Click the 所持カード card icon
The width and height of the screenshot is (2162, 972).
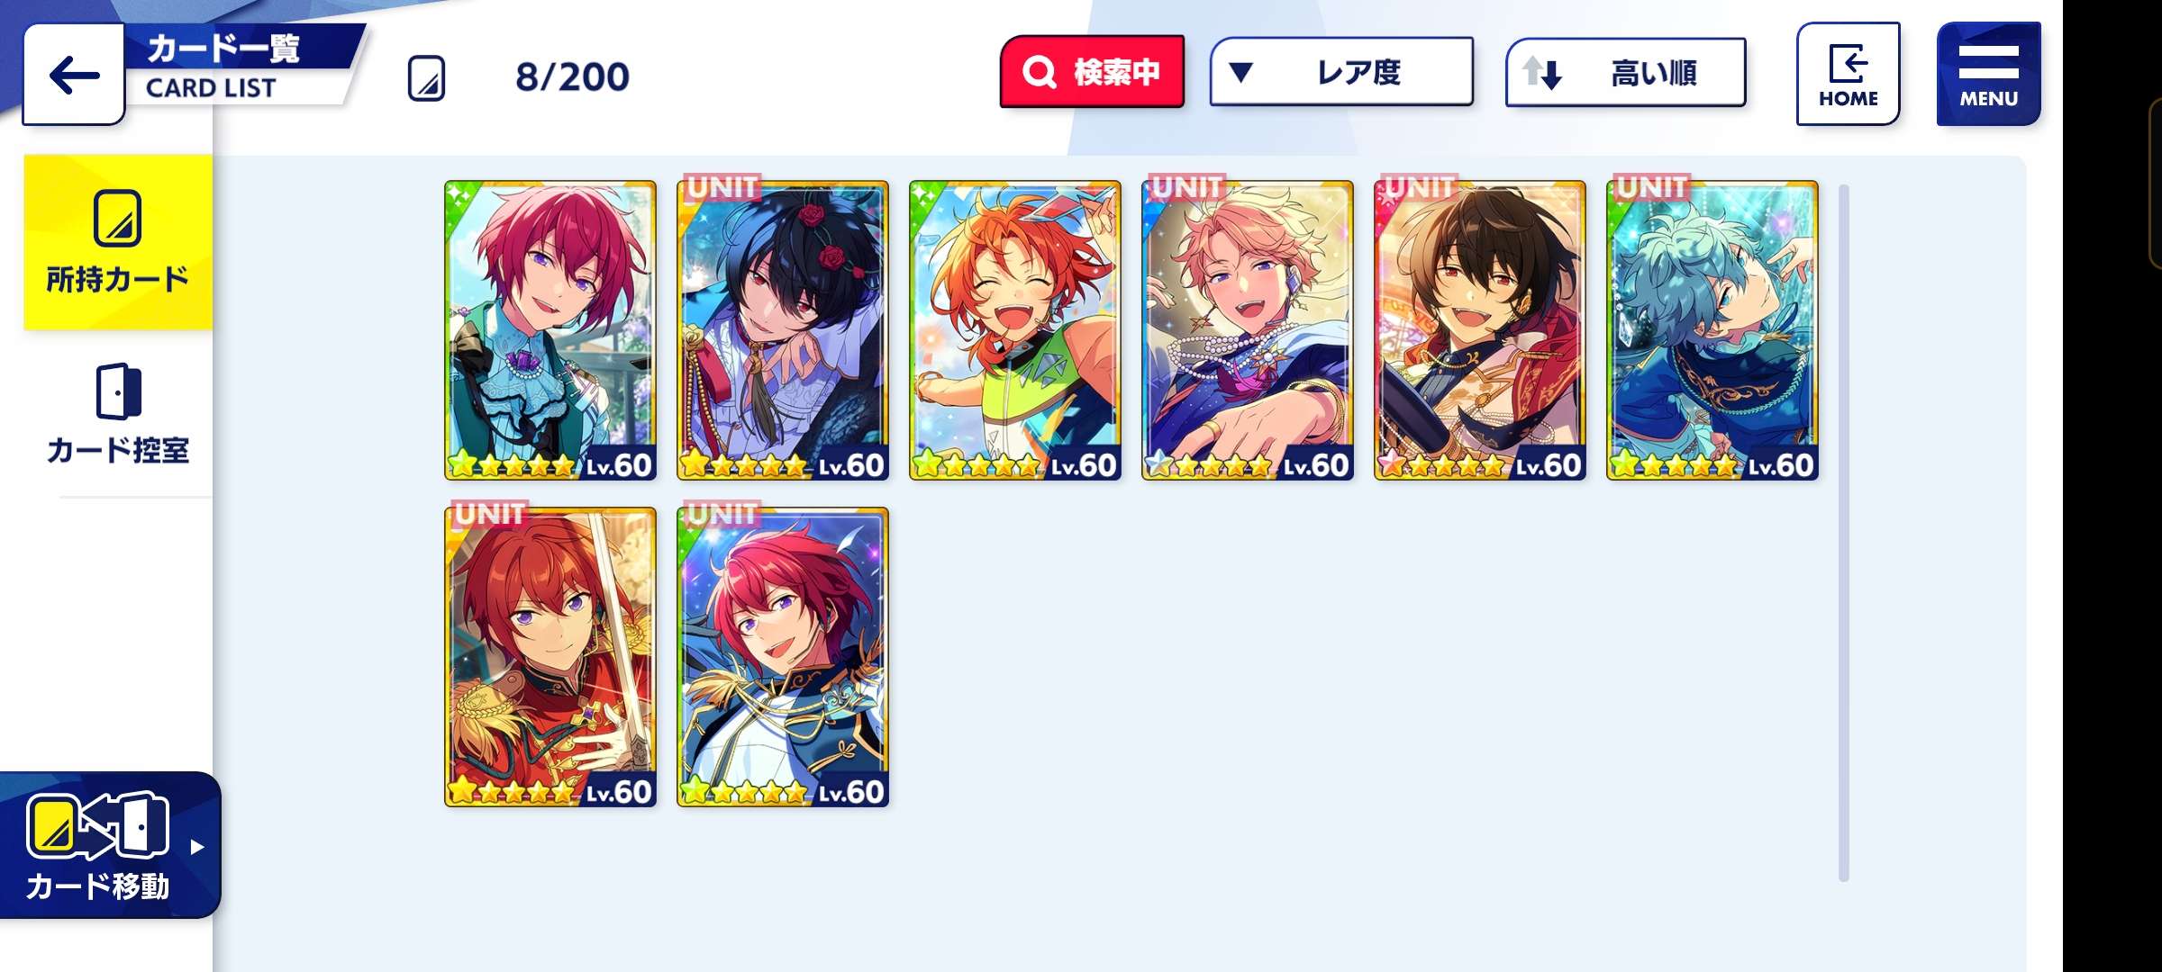point(118,218)
